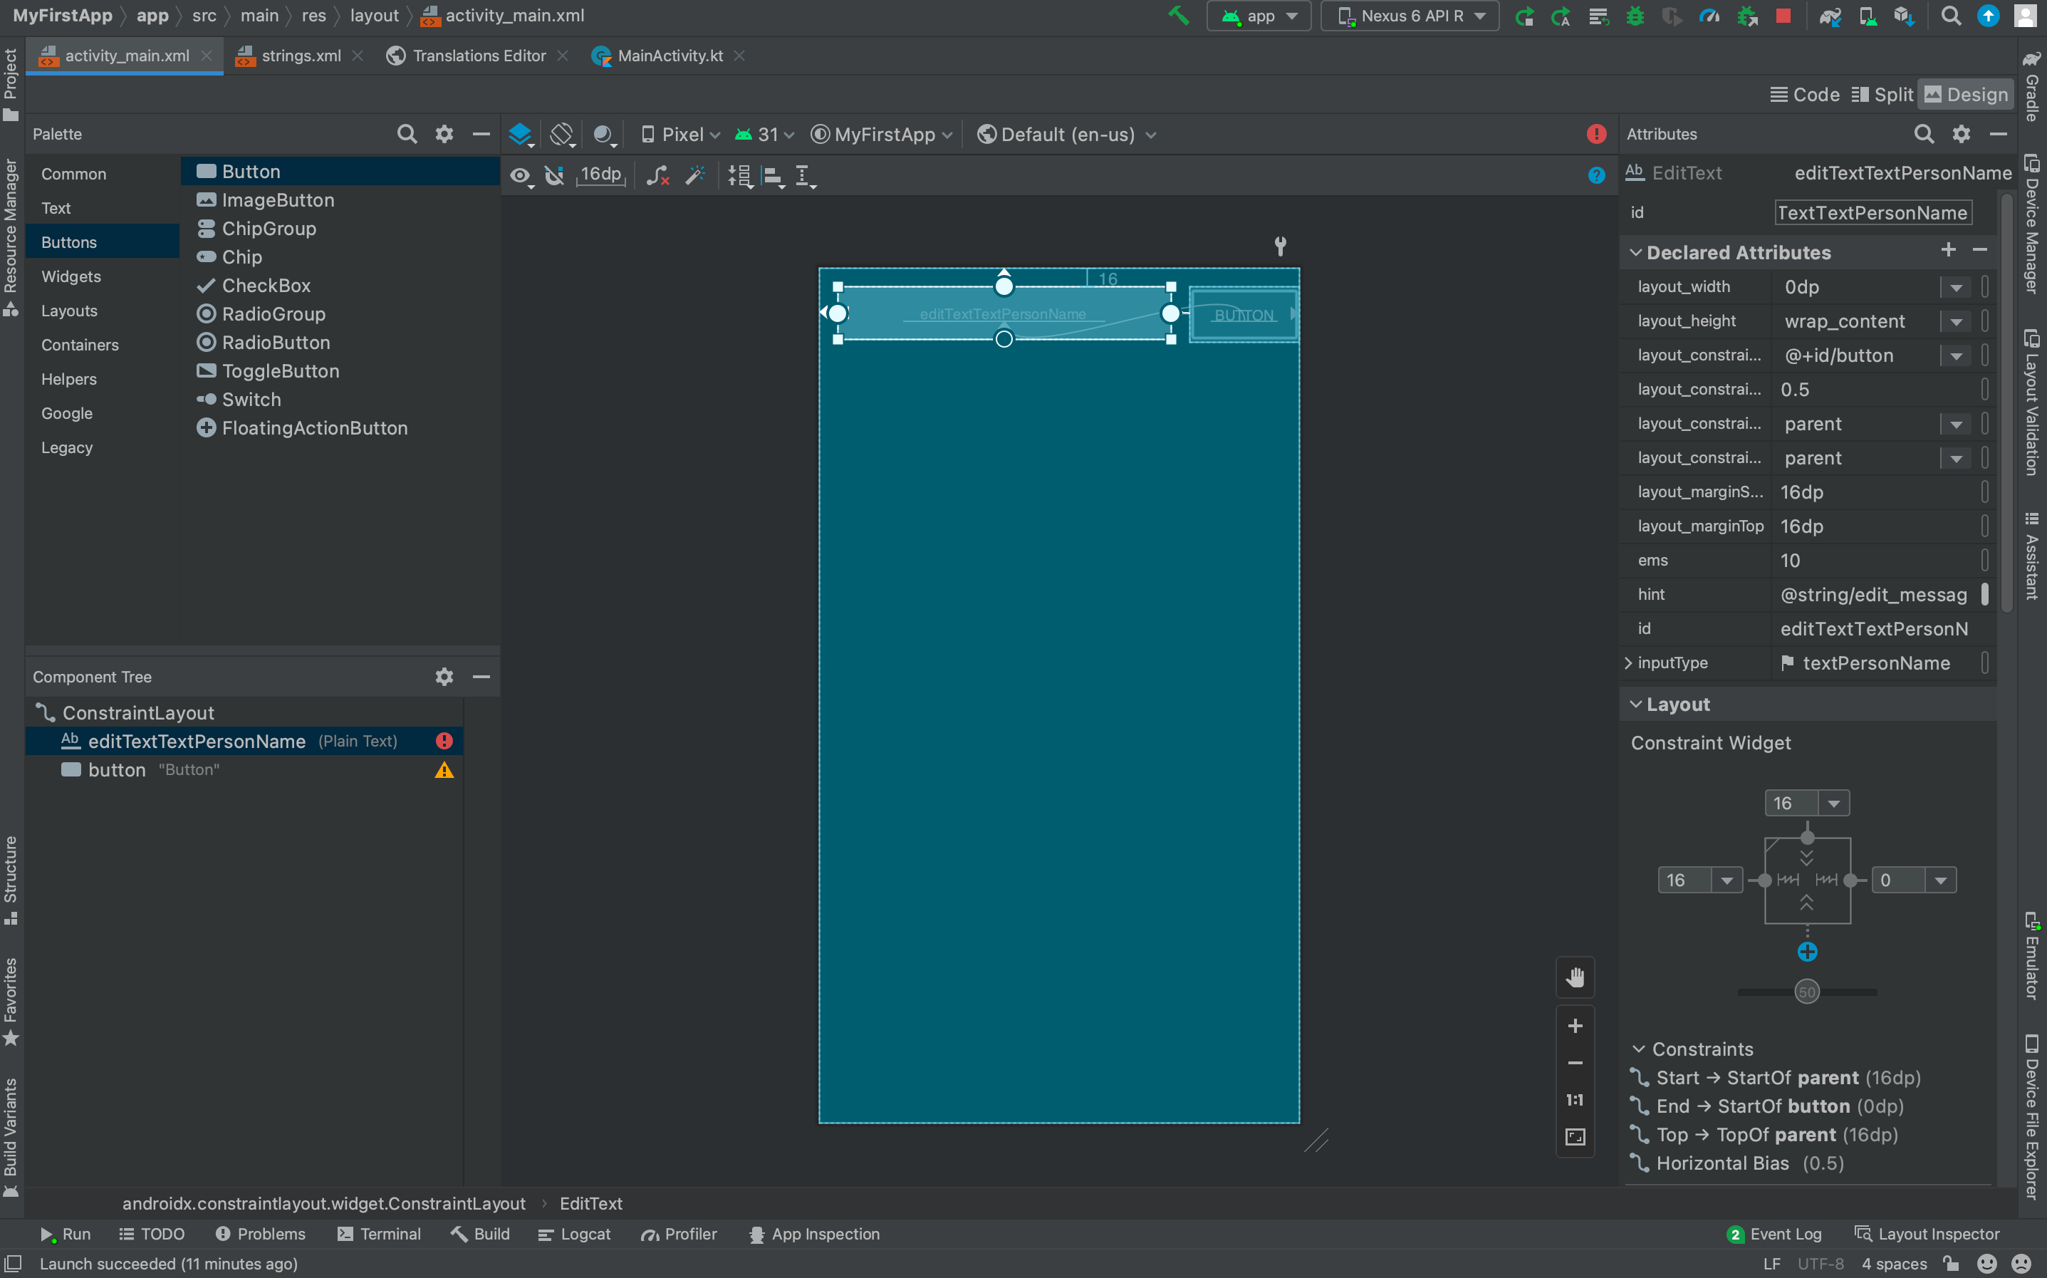Switch to the strings.xml tab
Viewport: 2047px width, 1278px height.
coord(291,56)
